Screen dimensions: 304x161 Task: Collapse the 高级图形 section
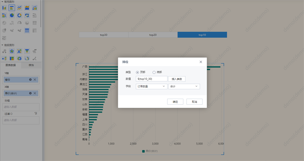(x=1, y=45)
